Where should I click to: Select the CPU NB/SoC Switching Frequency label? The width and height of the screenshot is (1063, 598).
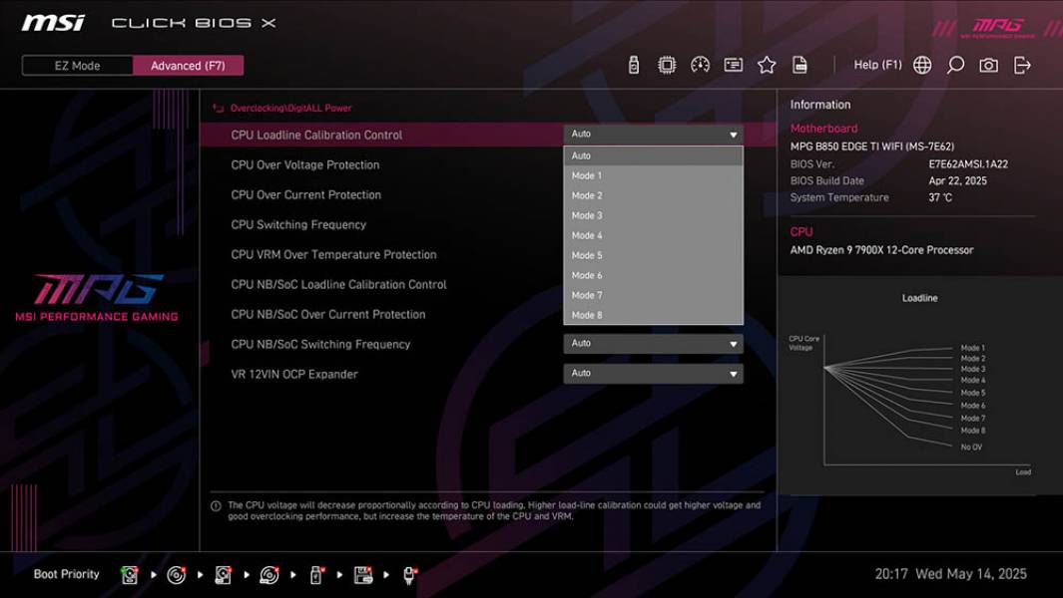tap(320, 344)
